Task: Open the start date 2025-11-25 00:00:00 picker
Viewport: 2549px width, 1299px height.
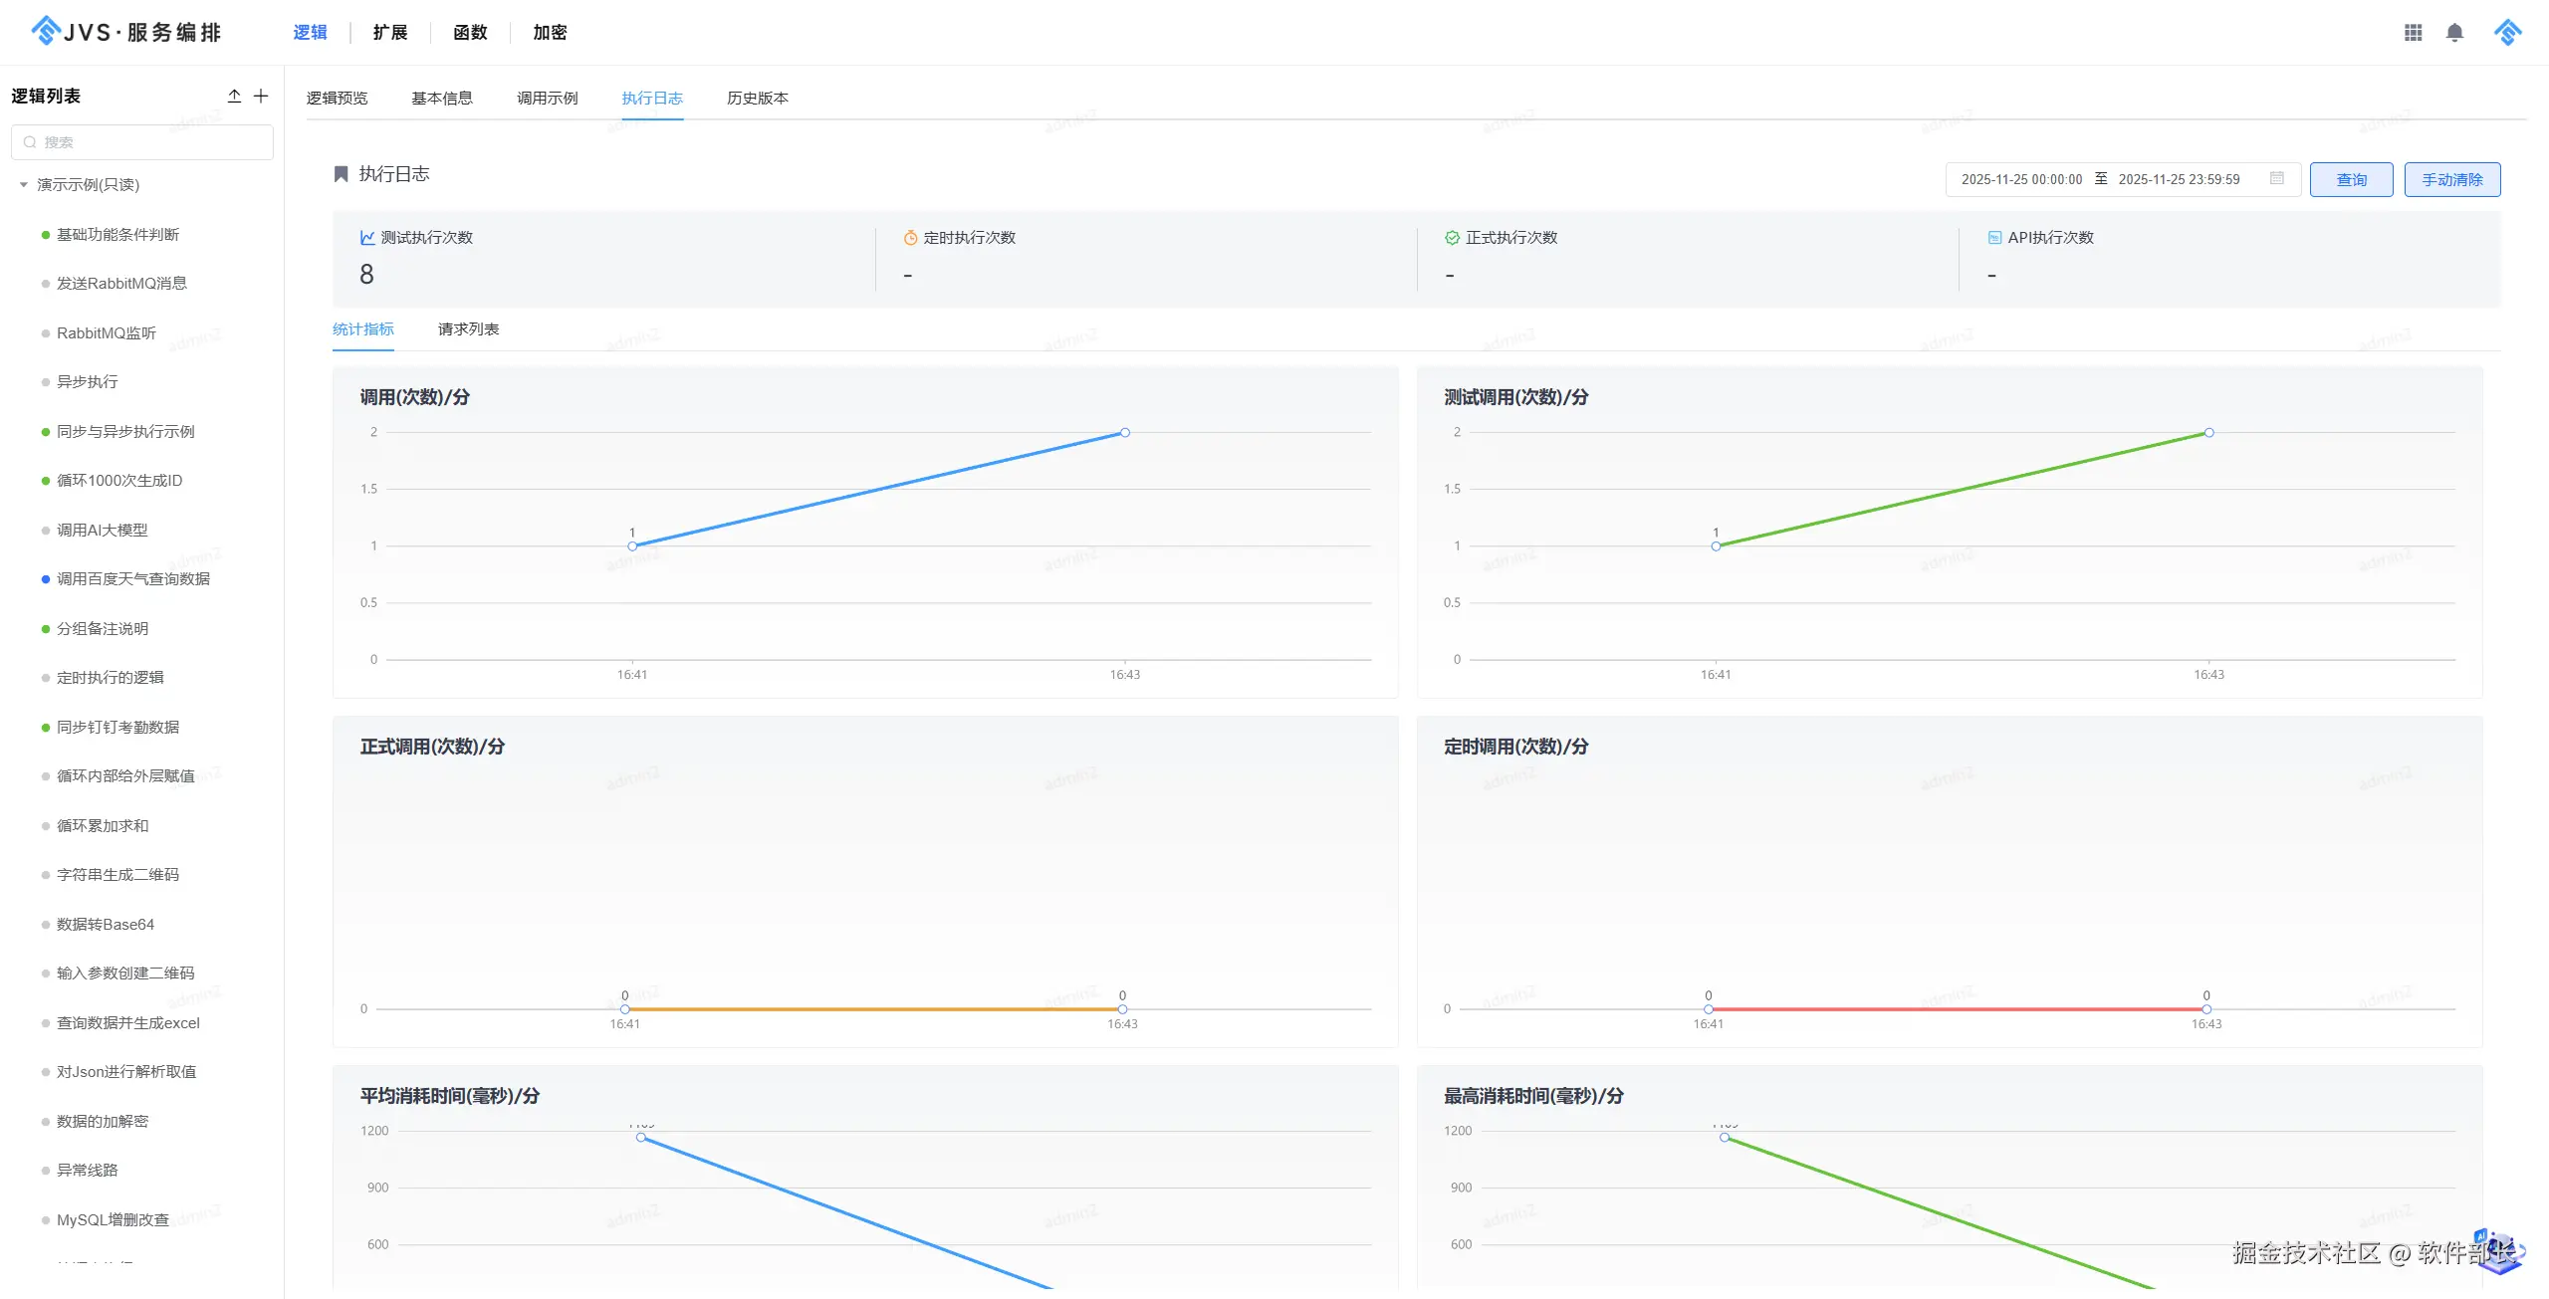Action: [x=2021, y=179]
